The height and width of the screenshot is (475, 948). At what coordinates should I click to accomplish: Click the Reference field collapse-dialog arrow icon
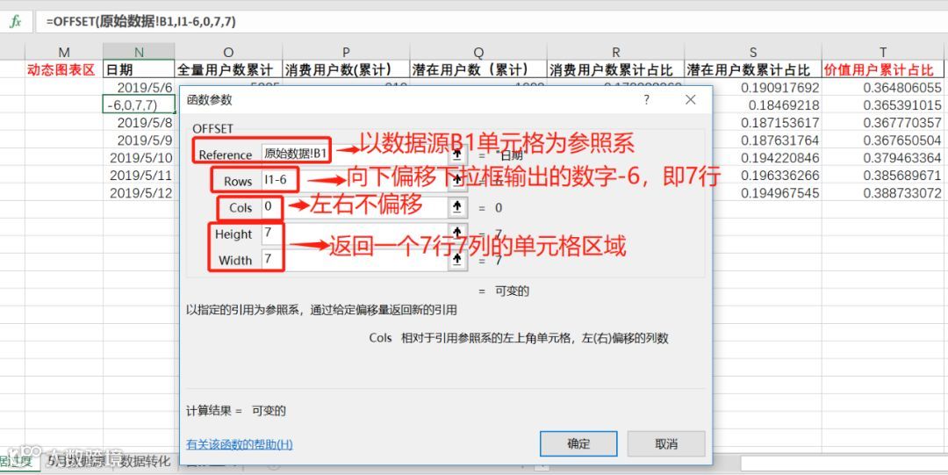[457, 154]
